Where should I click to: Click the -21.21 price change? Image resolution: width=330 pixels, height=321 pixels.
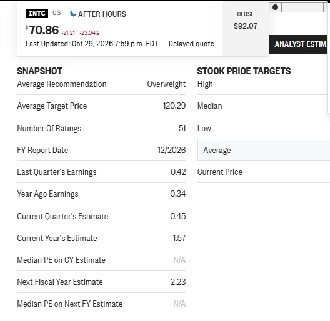pyautogui.click(x=68, y=33)
